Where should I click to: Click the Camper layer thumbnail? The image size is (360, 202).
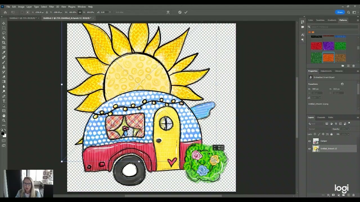[x=316, y=141]
